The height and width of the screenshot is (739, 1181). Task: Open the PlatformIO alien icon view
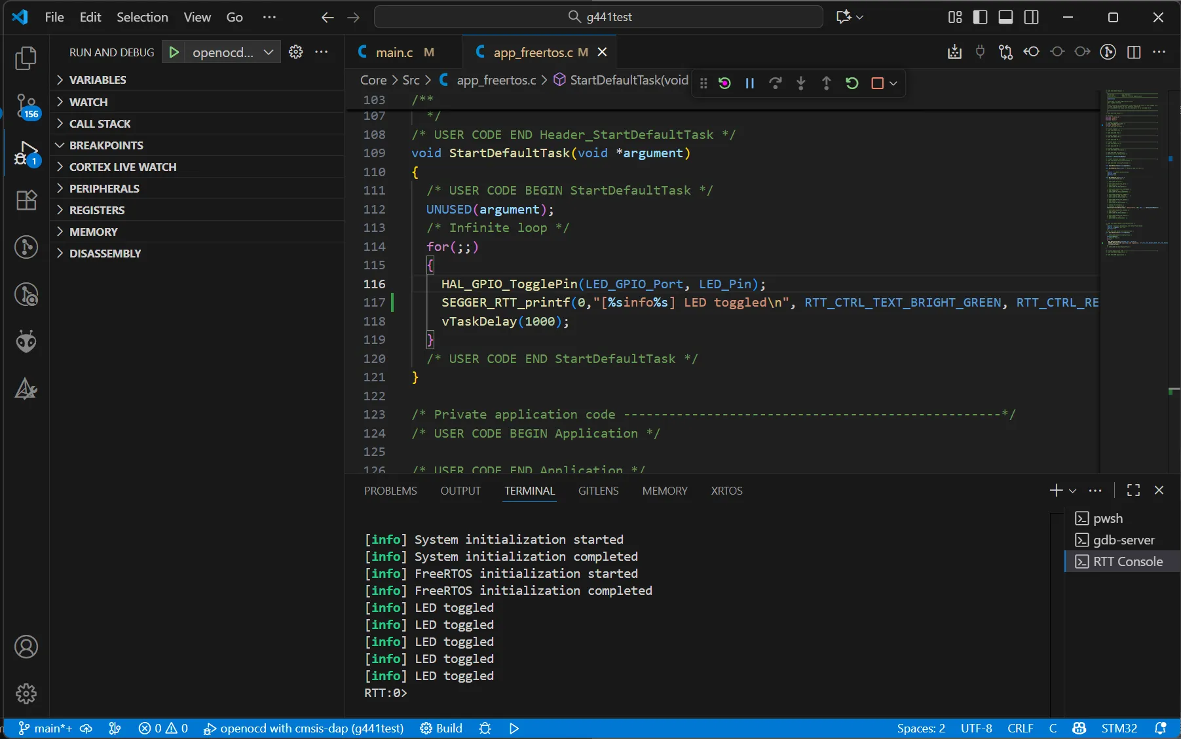point(26,341)
